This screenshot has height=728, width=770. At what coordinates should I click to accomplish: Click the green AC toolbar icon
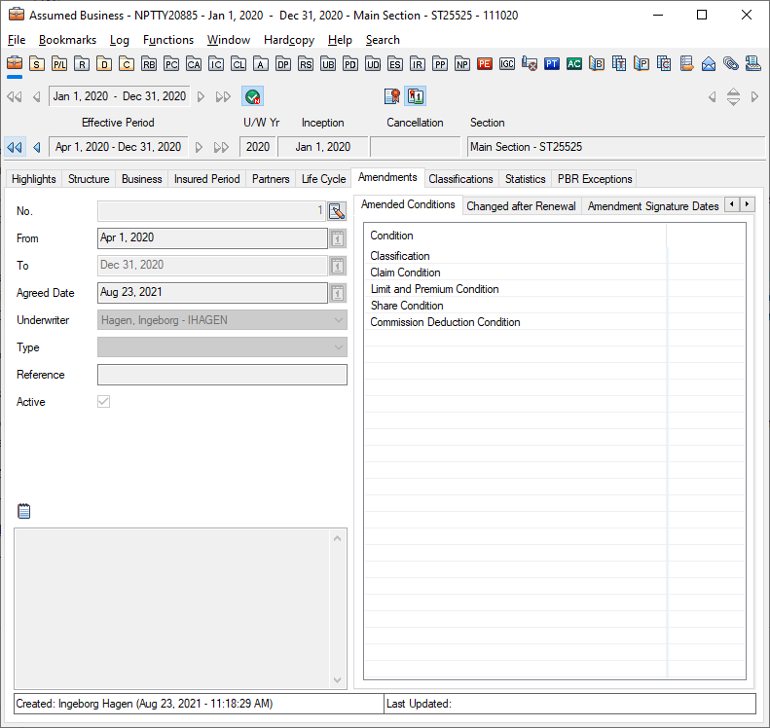[574, 64]
